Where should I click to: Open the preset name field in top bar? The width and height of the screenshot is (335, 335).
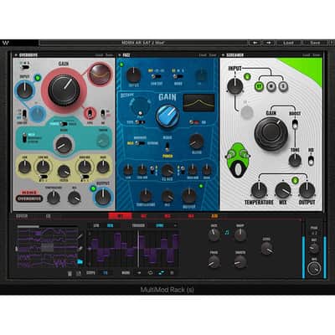[x=143, y=43]
